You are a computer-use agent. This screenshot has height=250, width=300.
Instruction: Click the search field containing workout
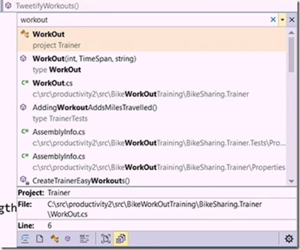coord(143,20)
